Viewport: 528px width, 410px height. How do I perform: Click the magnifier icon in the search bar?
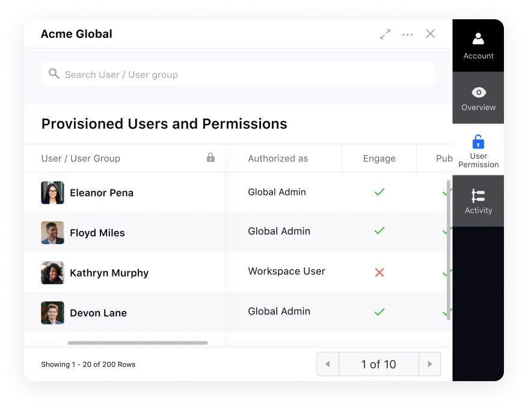pyautogui.click(x=54, y=73)
